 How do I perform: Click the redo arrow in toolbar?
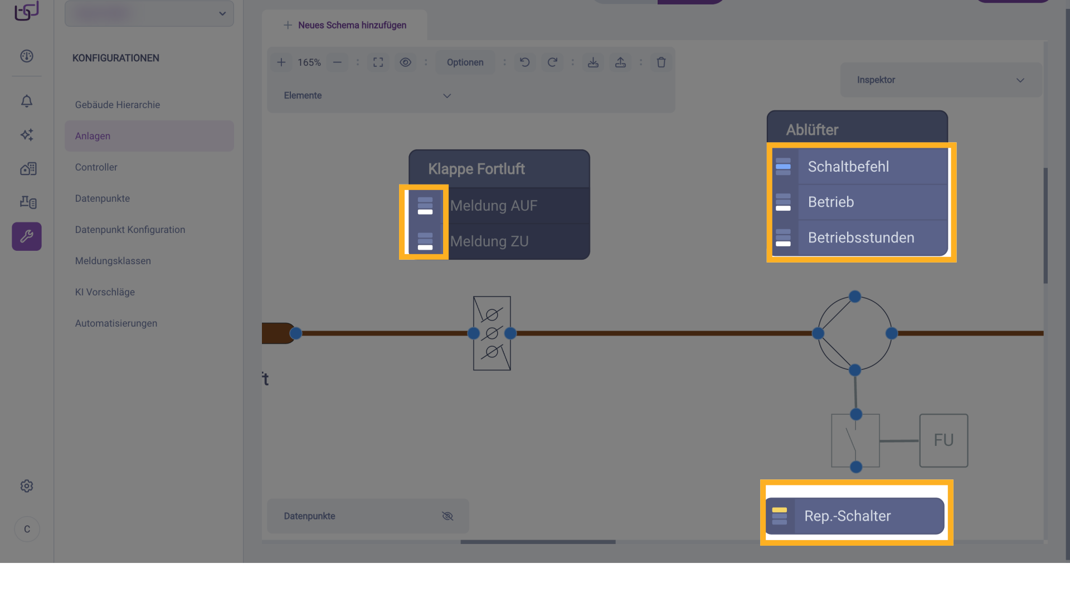(x=552, y=62)
